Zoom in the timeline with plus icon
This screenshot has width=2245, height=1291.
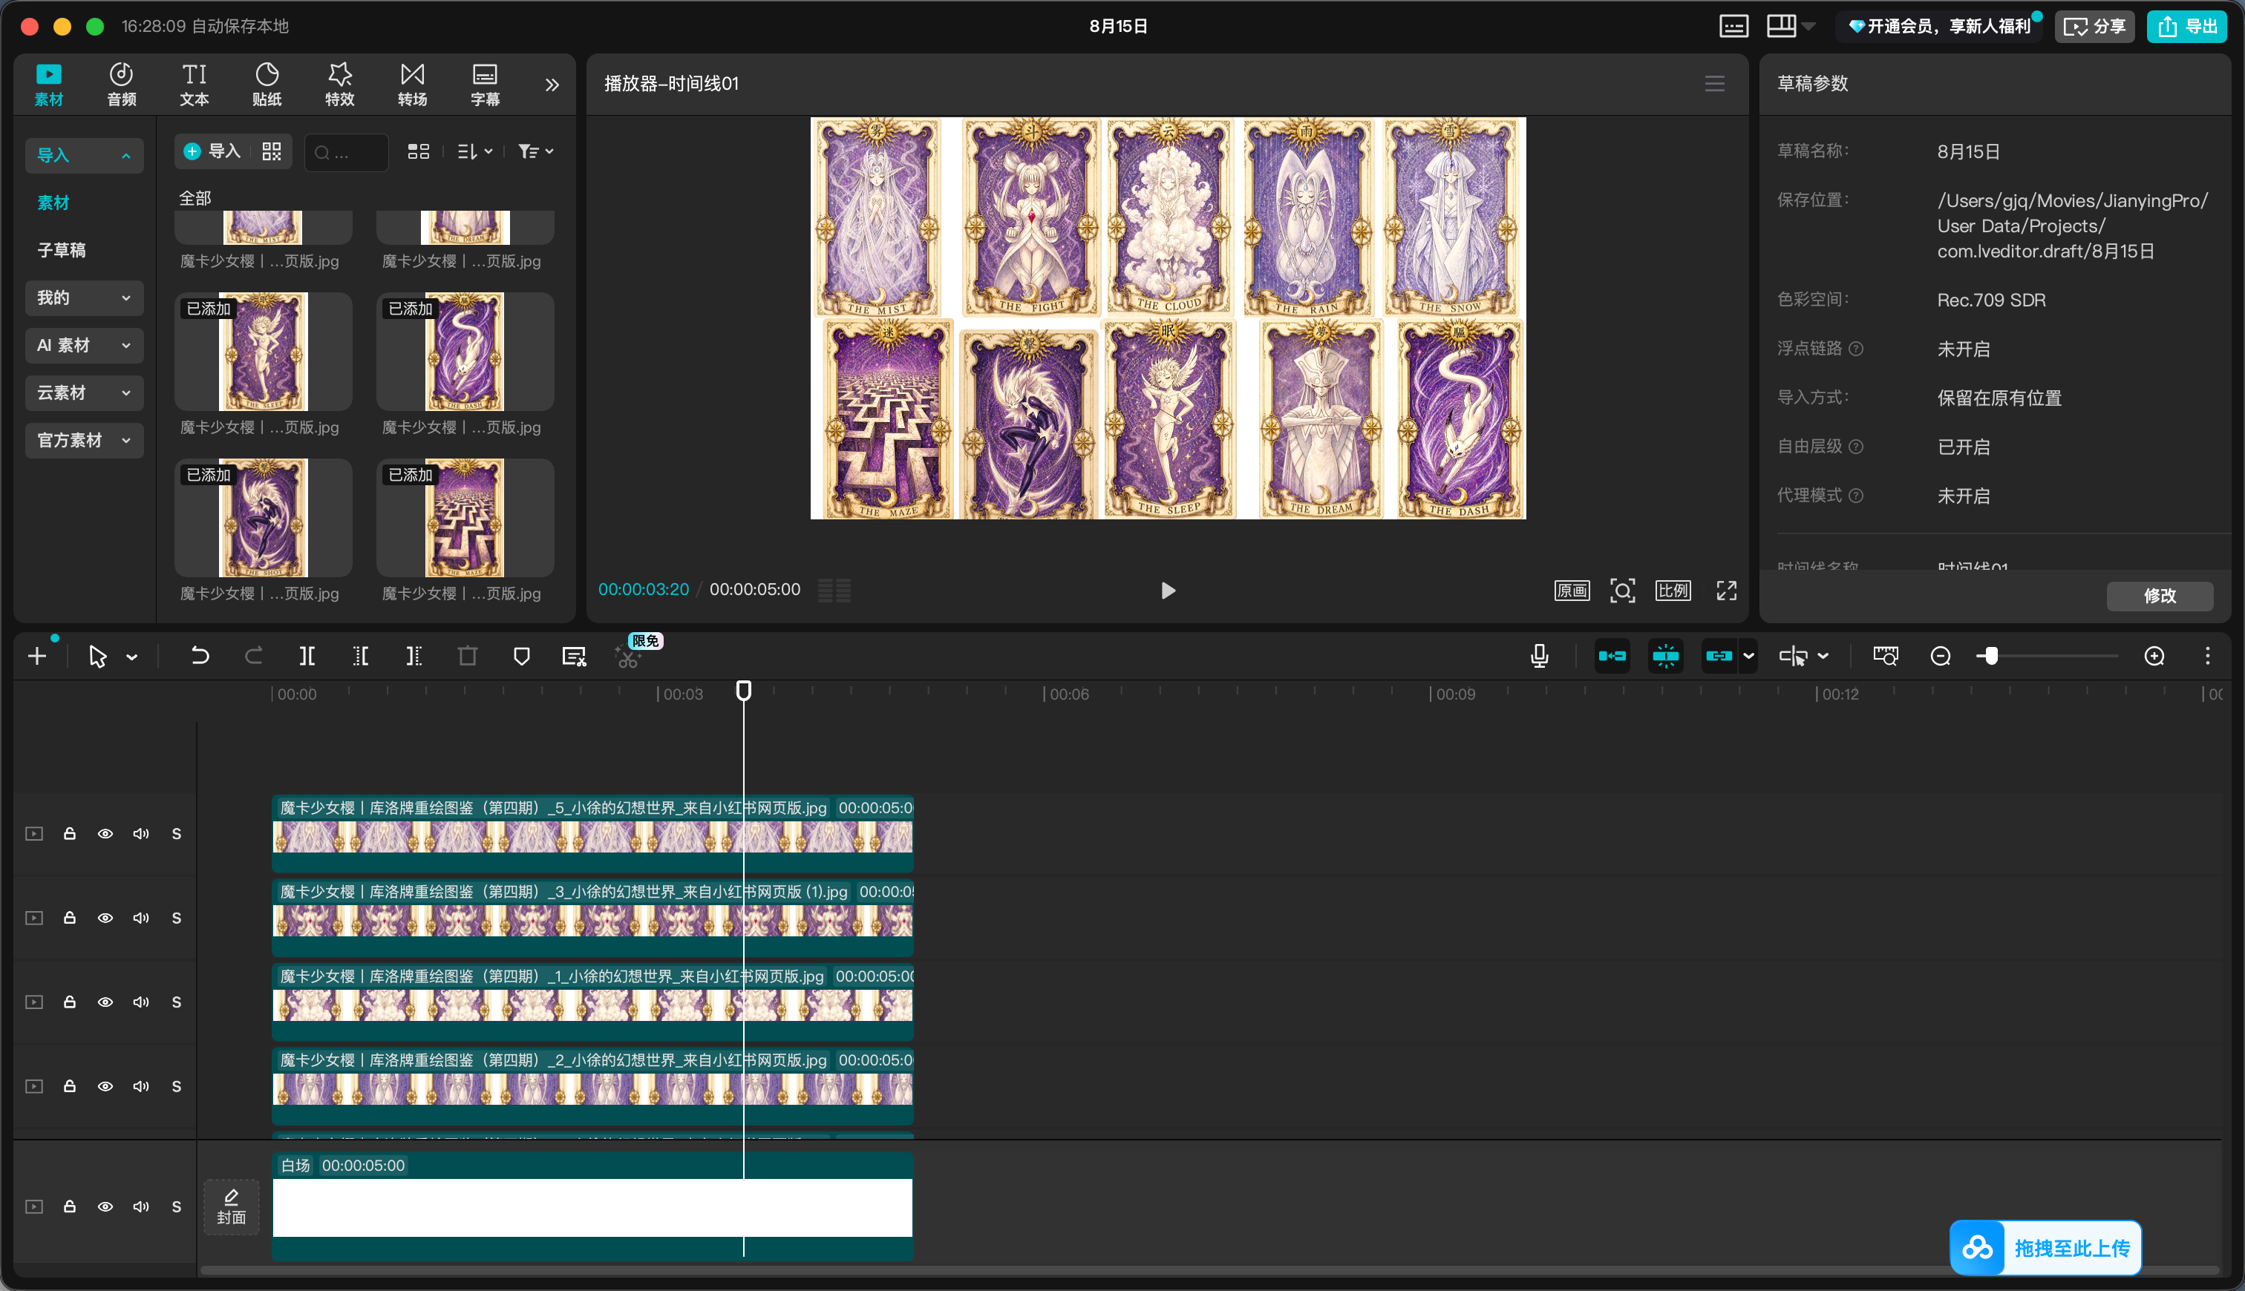click(2154, 656)
